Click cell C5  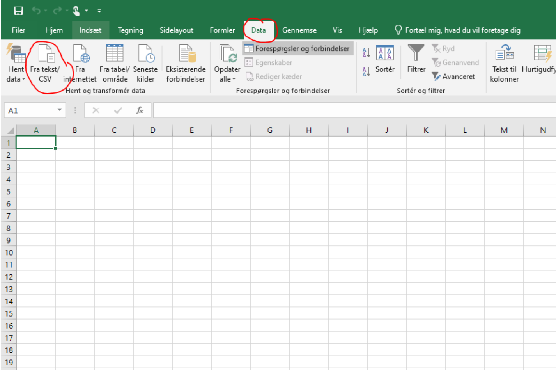tap(114, 191)
